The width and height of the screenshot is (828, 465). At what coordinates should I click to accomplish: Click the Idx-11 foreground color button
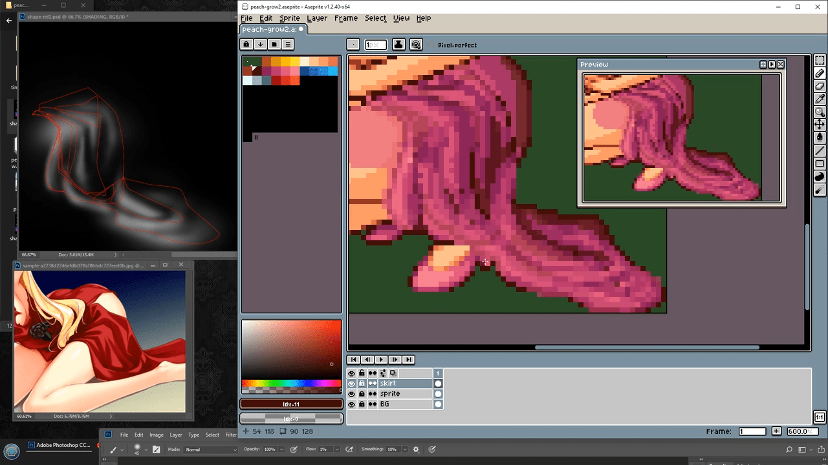291,404
